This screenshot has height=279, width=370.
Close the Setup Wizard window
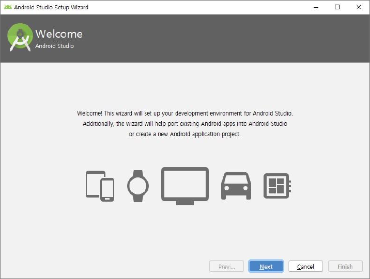[x=359, y=7]
